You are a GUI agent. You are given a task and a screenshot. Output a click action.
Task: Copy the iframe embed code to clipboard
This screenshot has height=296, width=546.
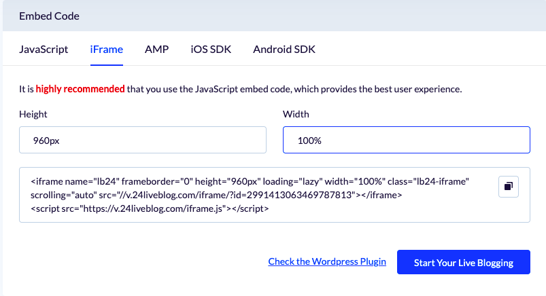point(509,187)
